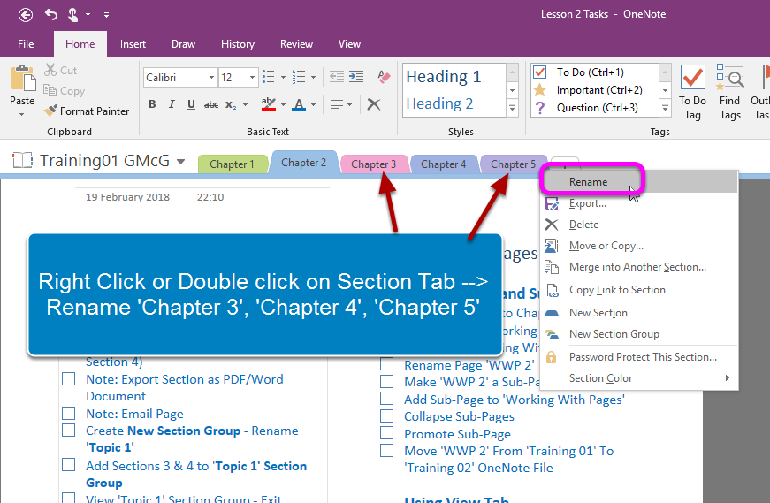Toggle Touch/Mouse mode icon
The height and width of the screenshot is (503, 770).
(72, 15)
